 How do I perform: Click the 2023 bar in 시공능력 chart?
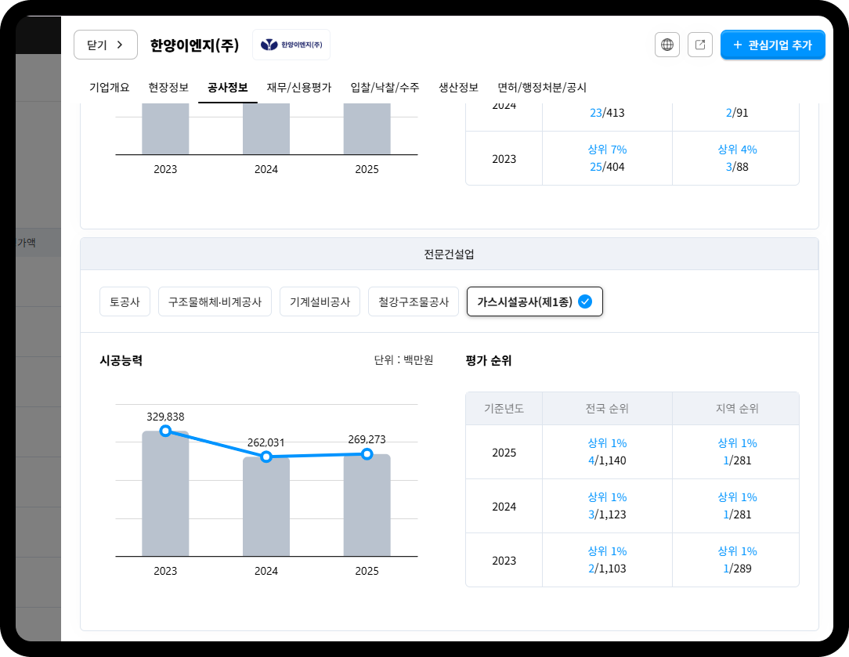[165, 493]
